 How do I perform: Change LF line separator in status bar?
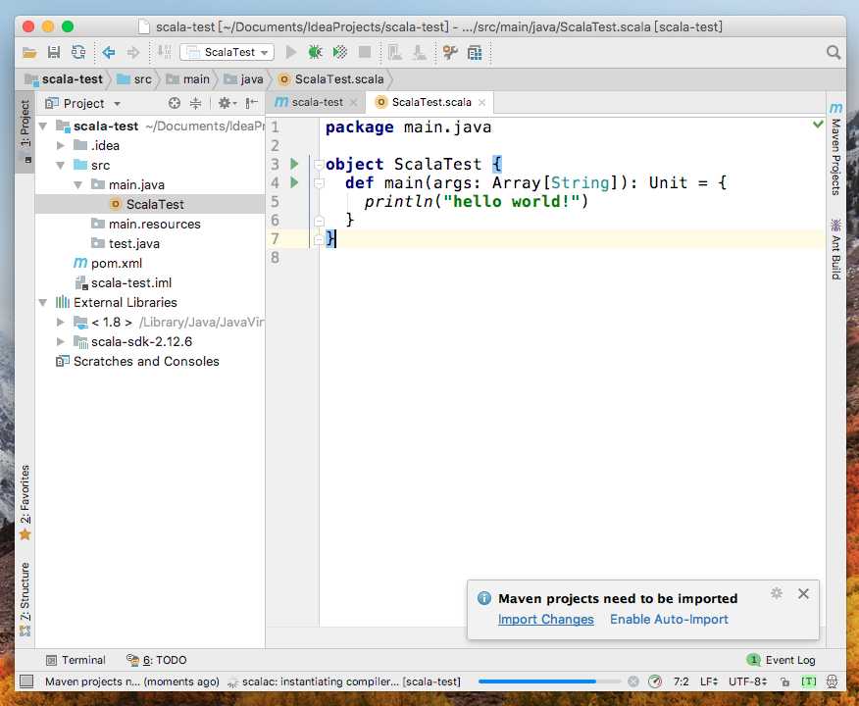tap(709, 681)
